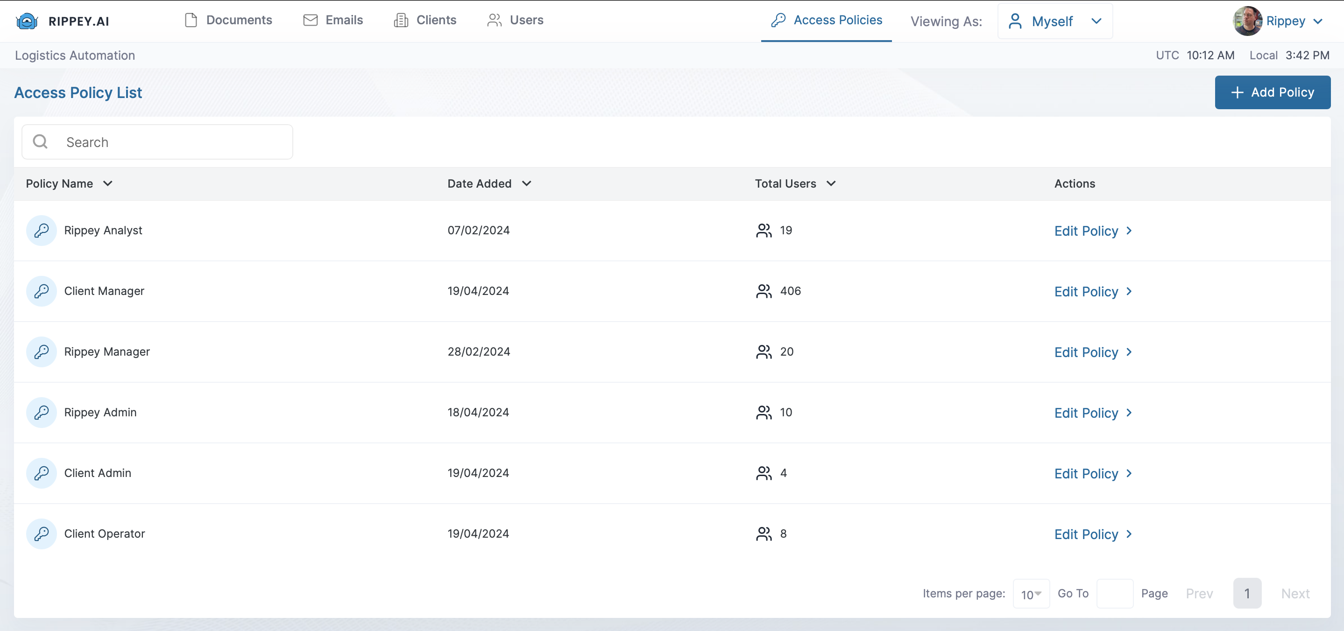Sort by Total Users column chevron
1344x631 pixels.
pyautogui.click(x=831, y=183)
